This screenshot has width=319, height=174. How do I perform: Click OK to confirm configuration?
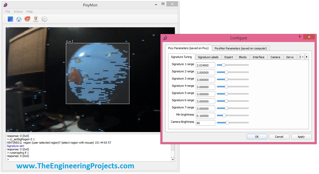257,137
